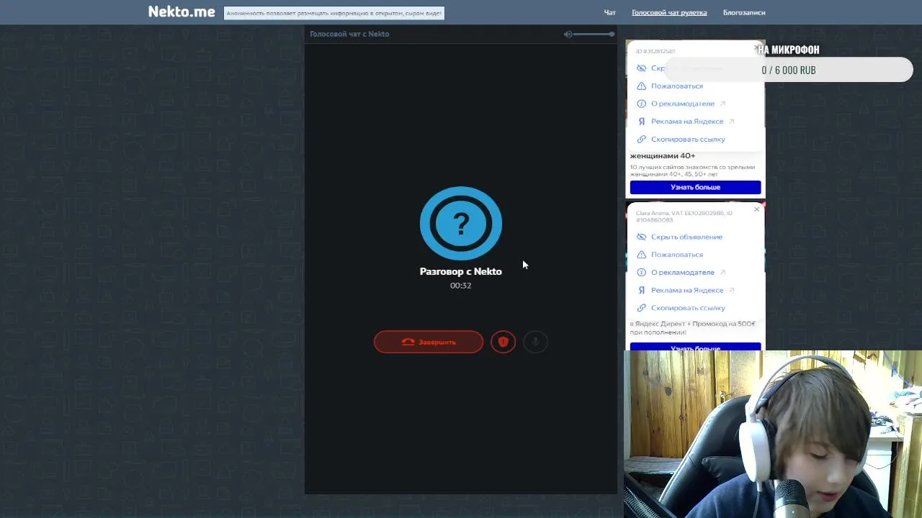Open the Голосовой чат рулетка tab
Viewport: 922px width, 518px height.
coord(669,12)
